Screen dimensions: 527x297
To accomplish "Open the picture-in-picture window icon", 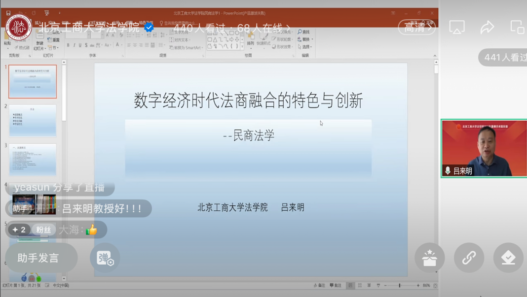I will coord(517,28).
